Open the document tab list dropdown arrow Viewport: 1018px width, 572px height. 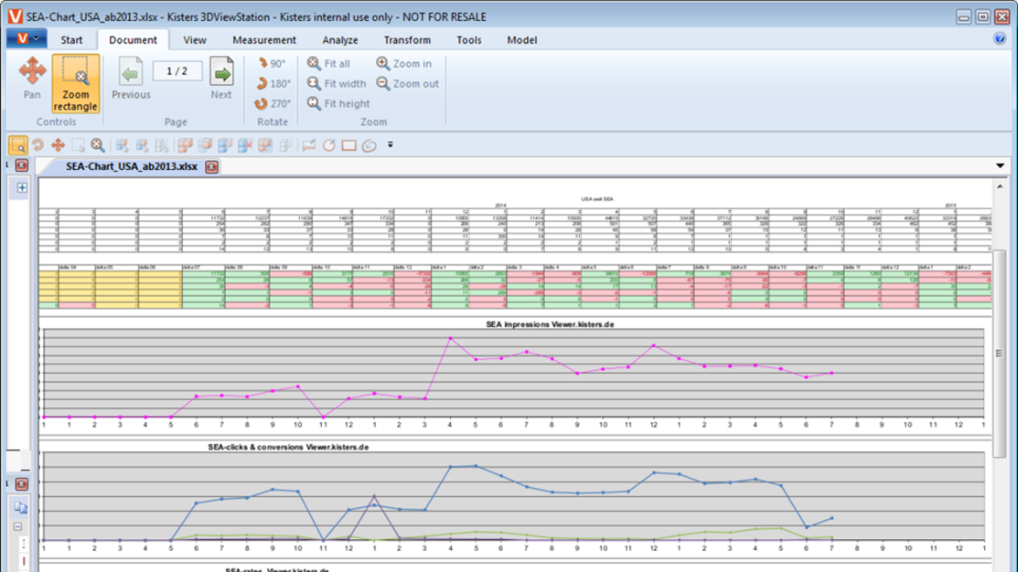(1000, 166)
